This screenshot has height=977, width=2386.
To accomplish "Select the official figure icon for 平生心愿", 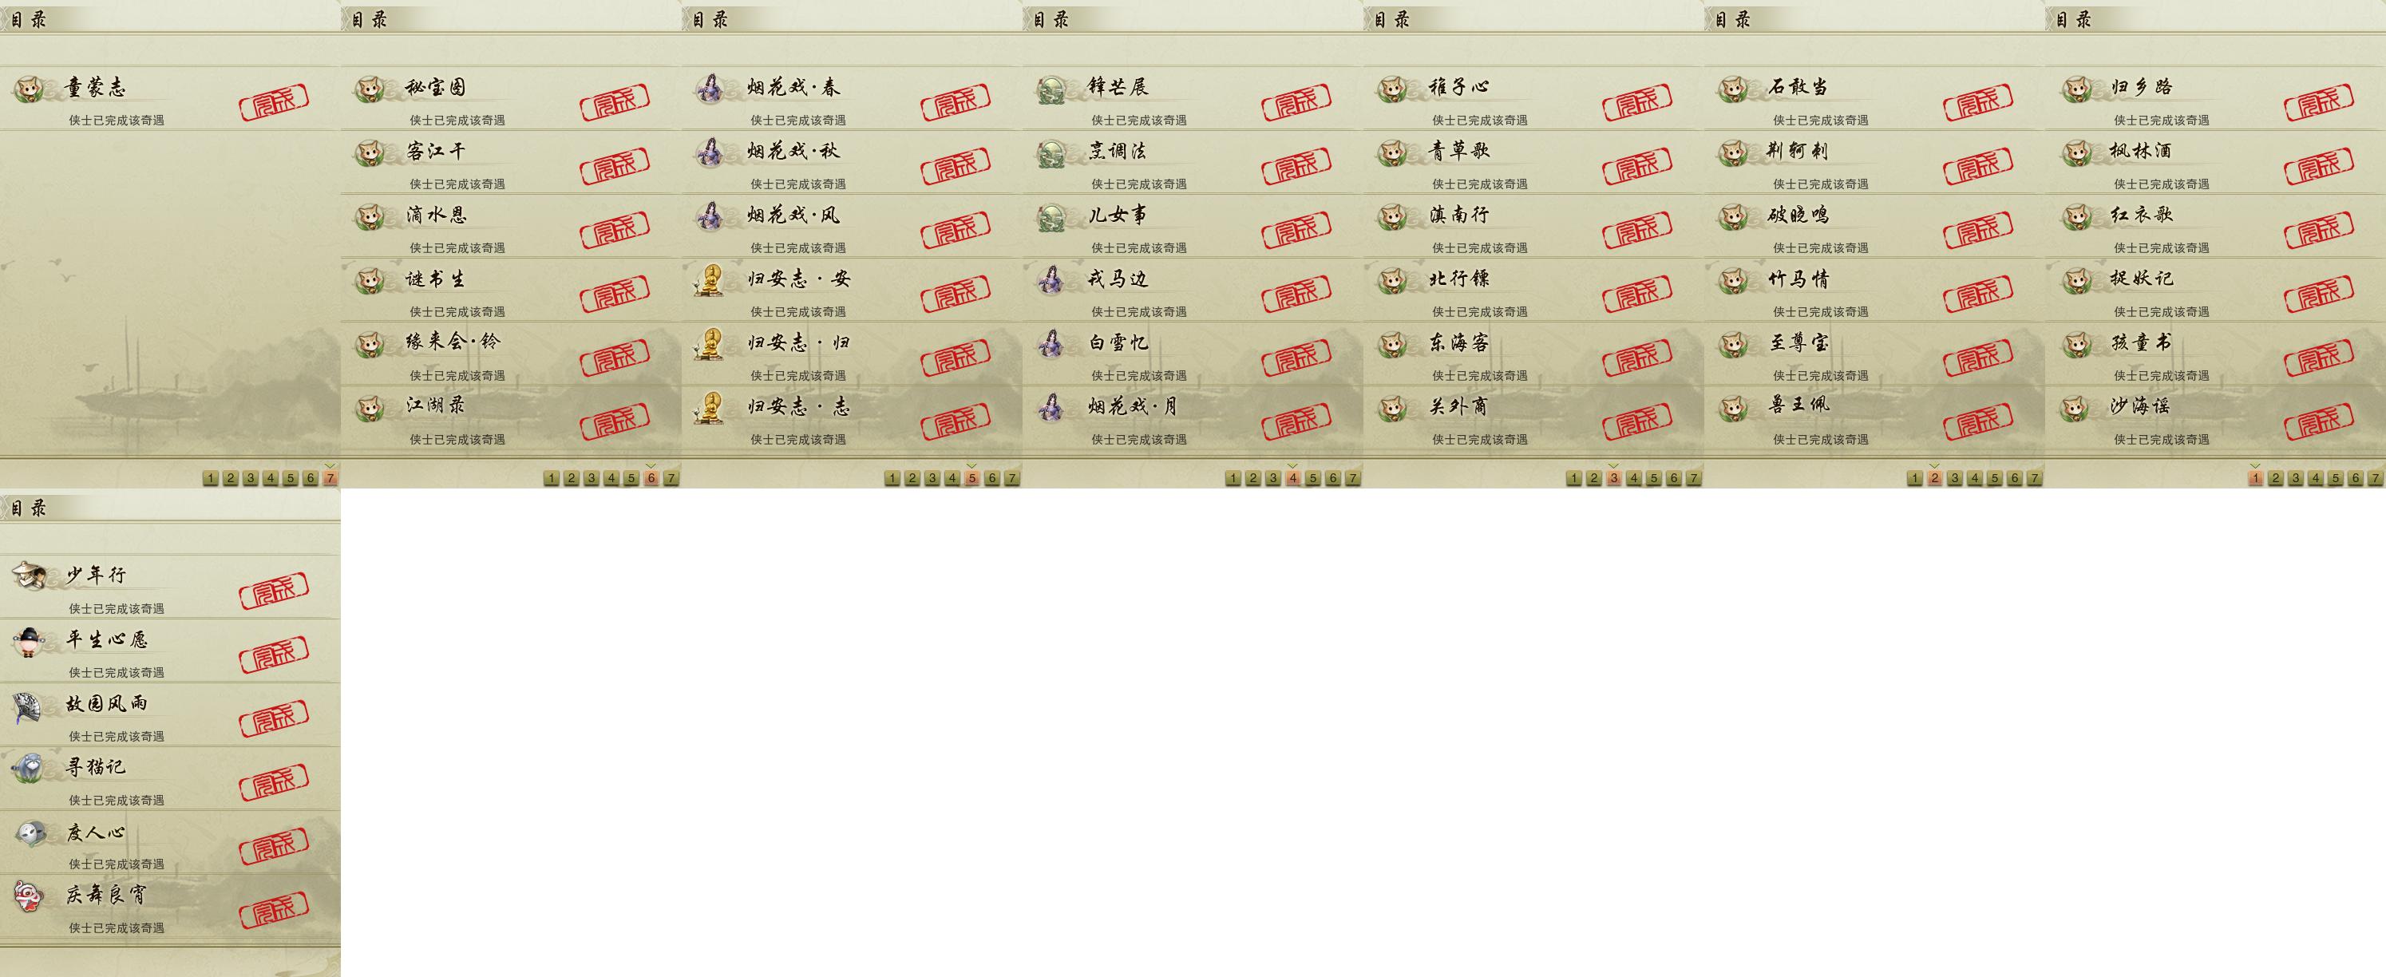I will 29,641.
